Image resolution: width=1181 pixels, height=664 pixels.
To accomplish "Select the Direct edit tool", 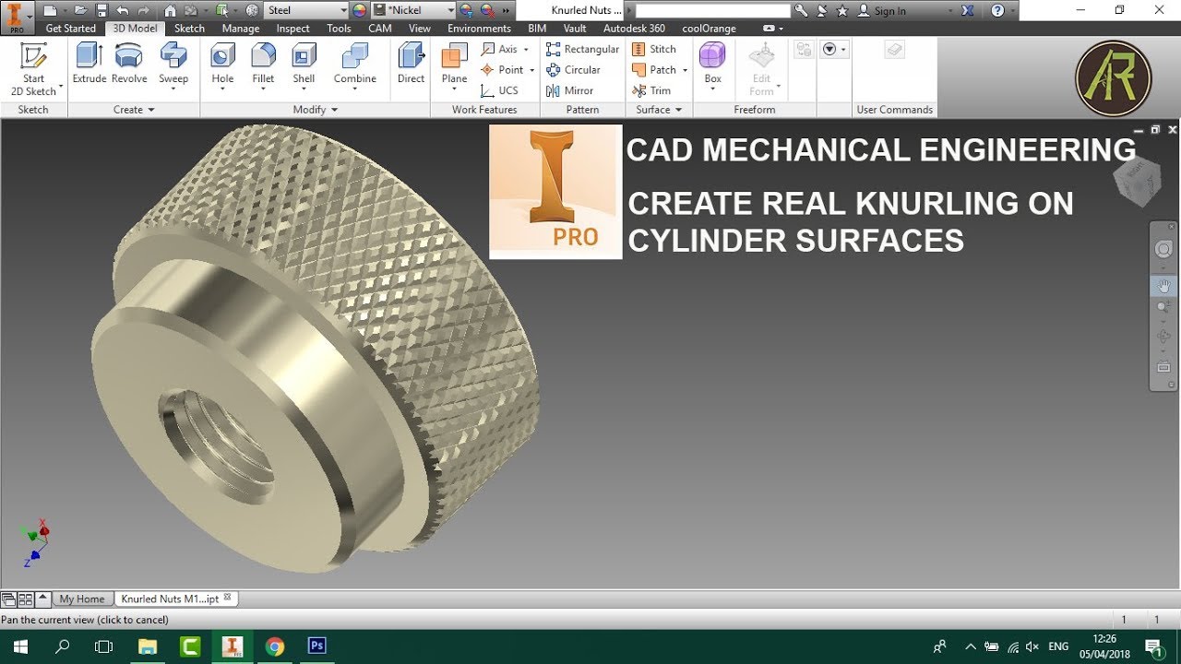I will pyautogui.click(x=411, y=65).
